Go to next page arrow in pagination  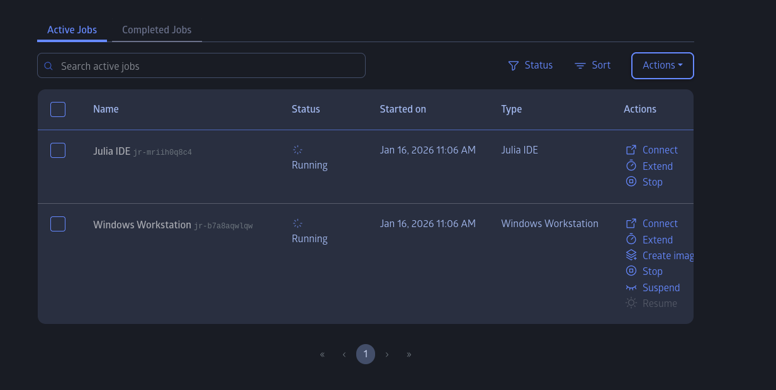pyautogui.click(x=387, y=354)
